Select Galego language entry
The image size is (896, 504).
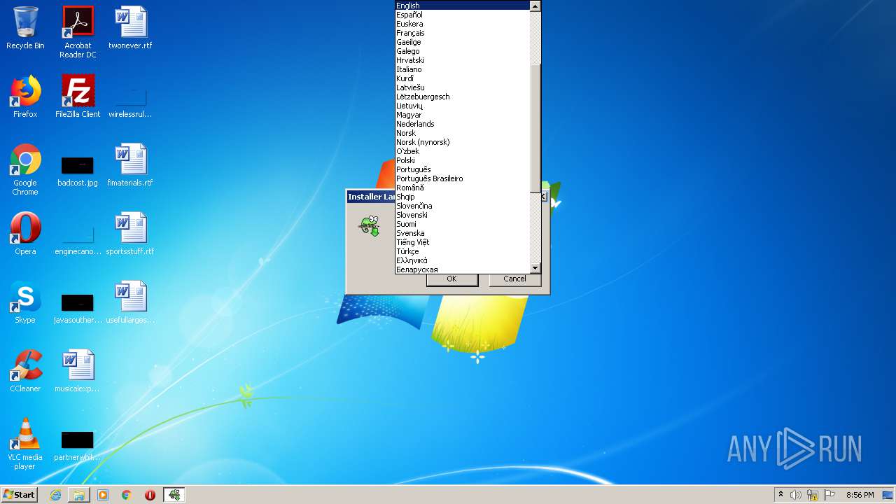pos(462,51)
